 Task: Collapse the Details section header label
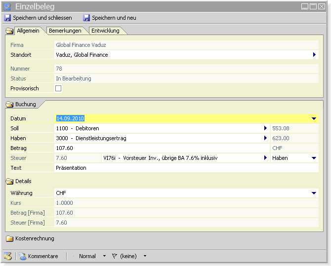click(x=23, y=181)
